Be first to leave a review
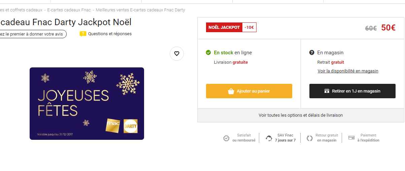This screenshot has width=405, height=171. coord(32,34)
